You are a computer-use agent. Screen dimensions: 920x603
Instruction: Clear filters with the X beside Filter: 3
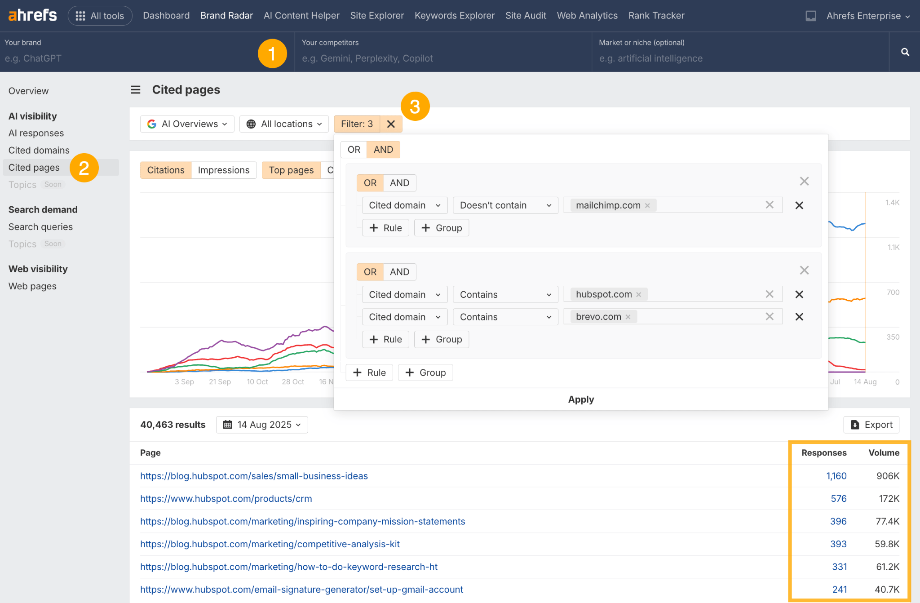pos(390,124)
